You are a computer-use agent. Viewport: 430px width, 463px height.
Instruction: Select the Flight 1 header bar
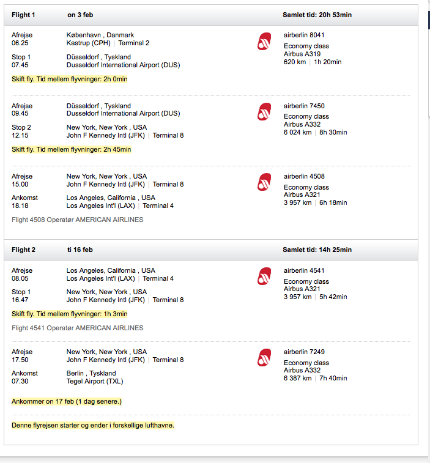pos(211,15)
